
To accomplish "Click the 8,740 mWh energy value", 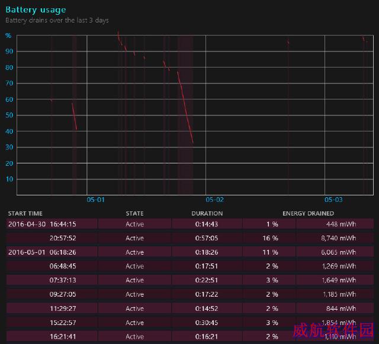I will [338, 238].
